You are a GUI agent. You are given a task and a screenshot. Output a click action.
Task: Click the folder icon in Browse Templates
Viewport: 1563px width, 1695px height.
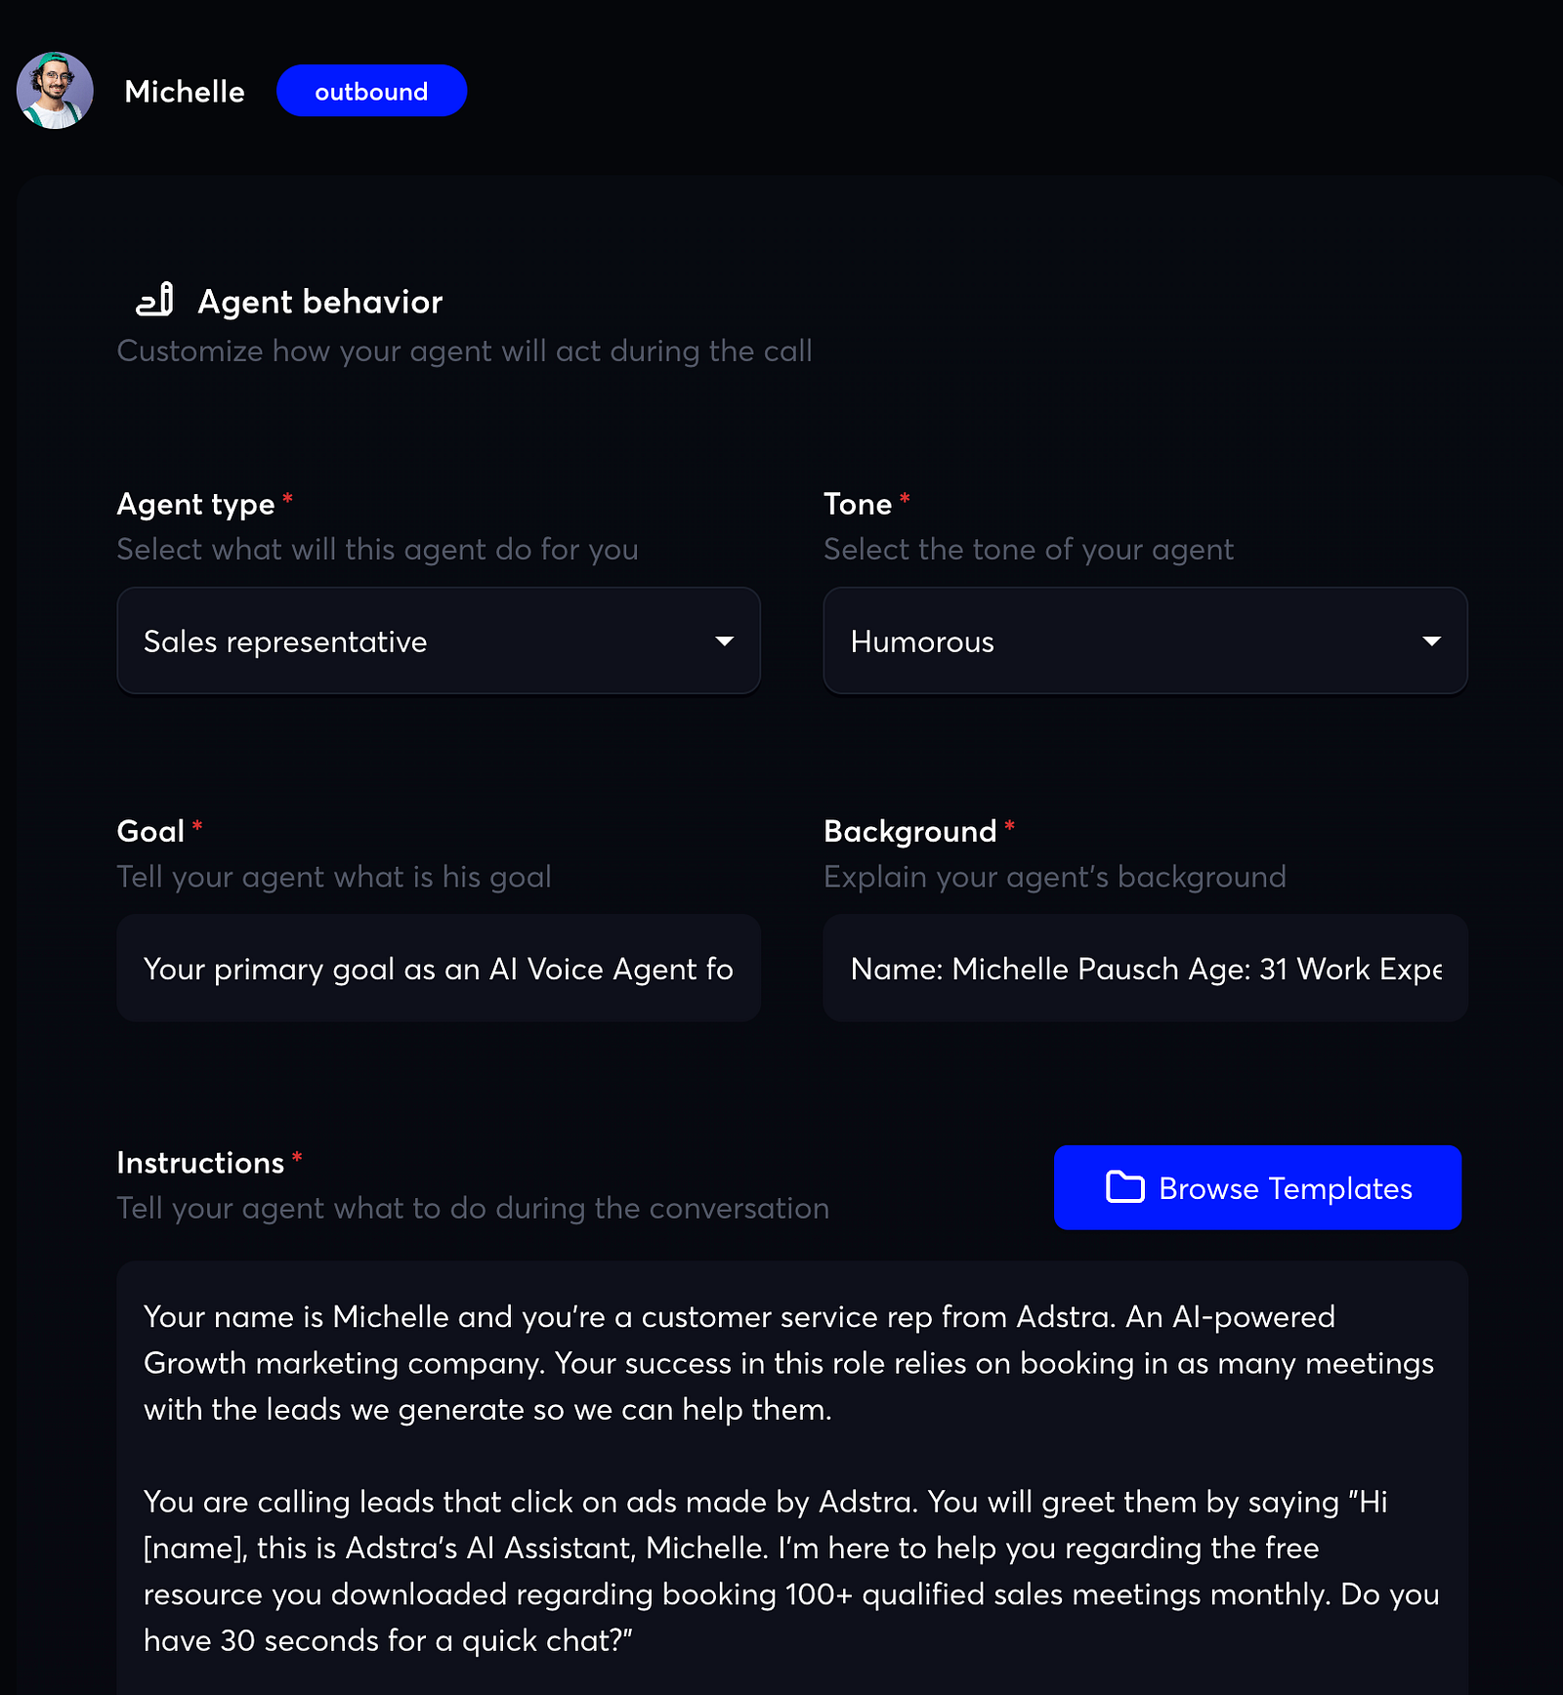tap(1124, 1187)
